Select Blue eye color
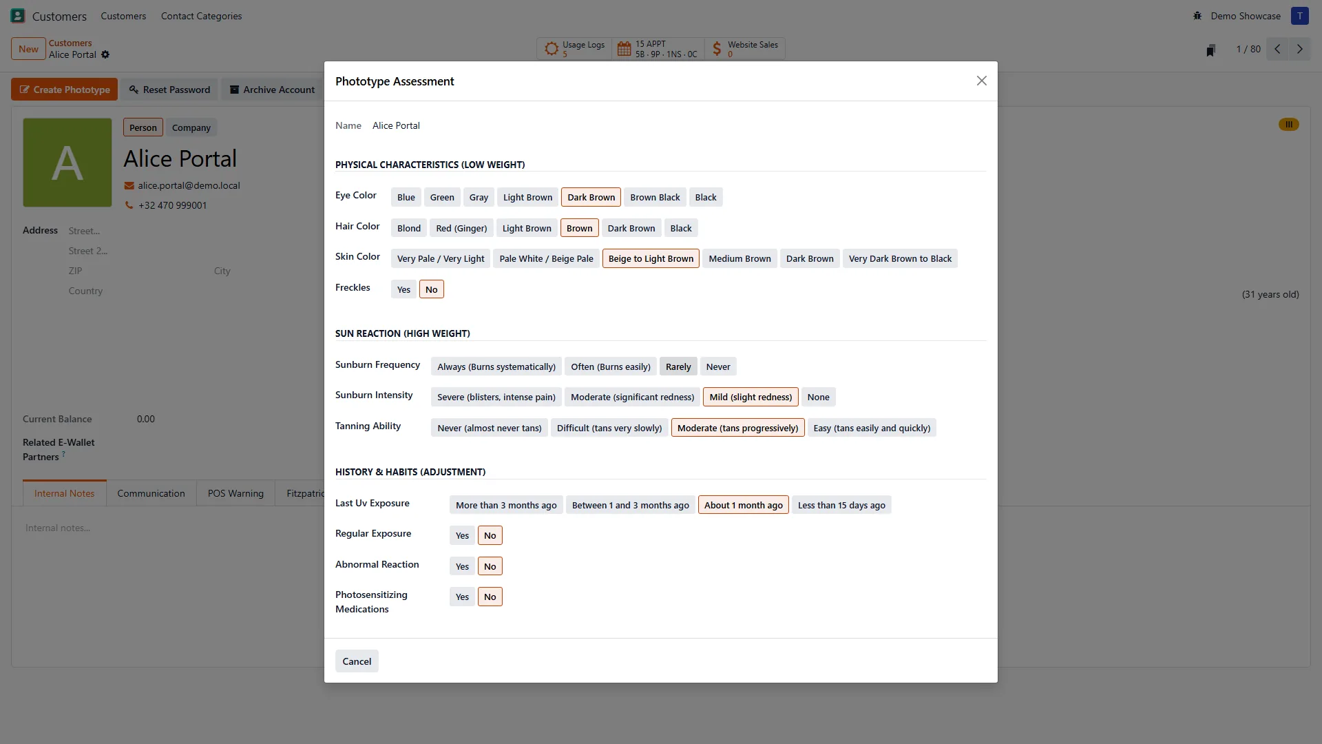This screenshot has height=744, width=1322. [x=406, y=198]
